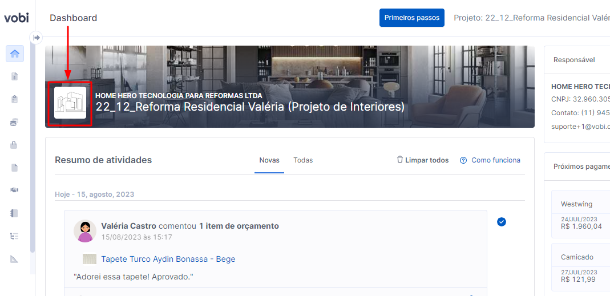Open the notebook sidebar icon

click(x=15, y=213)
